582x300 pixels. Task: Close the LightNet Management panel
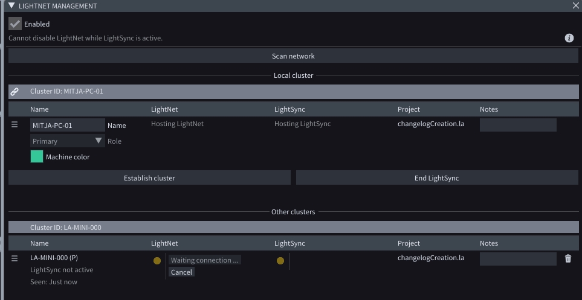coord(575,5)
